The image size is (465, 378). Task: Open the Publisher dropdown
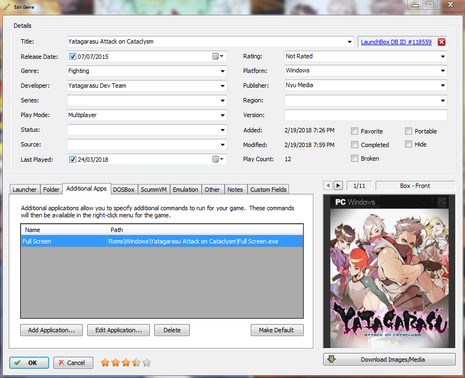[443, 86]
